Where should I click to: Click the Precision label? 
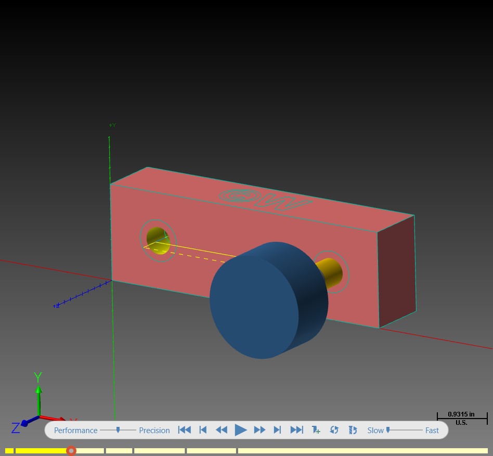point(154,430)
